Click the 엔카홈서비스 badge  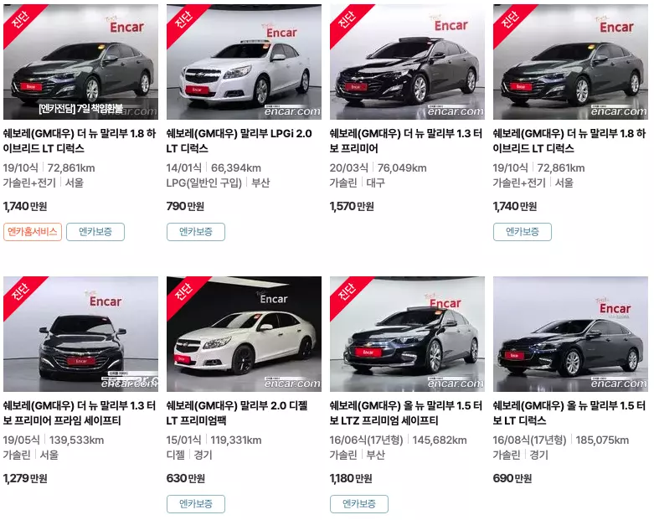pyautogui.click(x=33, y=232)
